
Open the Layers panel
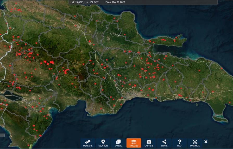(x=118, y=143)
